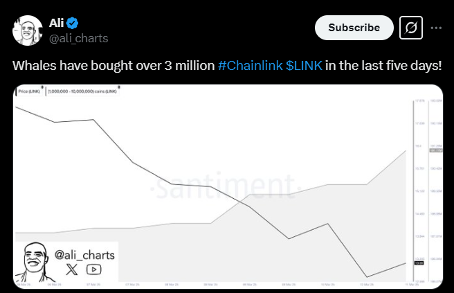The image size is (454, 293).
Task: Toggle the 1,000,000 - 10,000,000 coins legend
Action: click(x=82, y=90)
